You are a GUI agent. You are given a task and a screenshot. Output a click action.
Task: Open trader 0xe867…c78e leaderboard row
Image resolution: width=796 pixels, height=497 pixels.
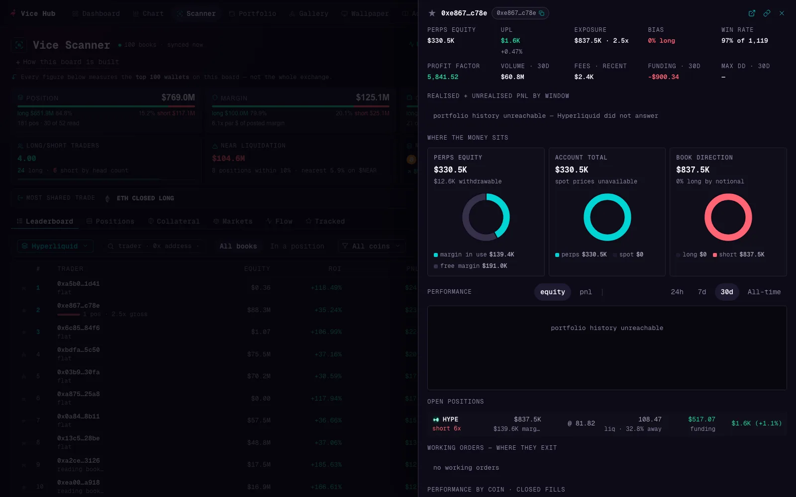(x=214, y=310)
